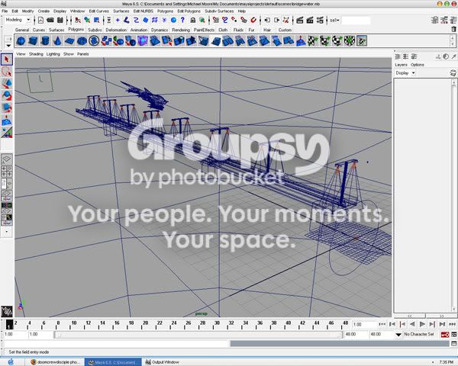Click the circled Create Polygon Tool shelf icon
The height and width of the screenshot is (366, 458).
pos(94,41)
